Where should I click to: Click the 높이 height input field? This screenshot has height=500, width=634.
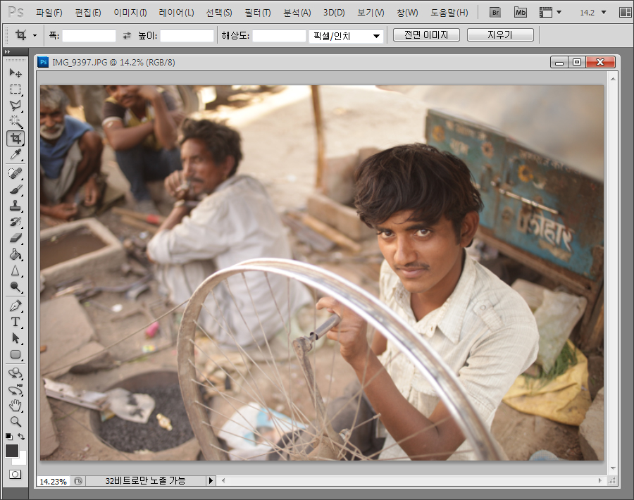[187, 36]
